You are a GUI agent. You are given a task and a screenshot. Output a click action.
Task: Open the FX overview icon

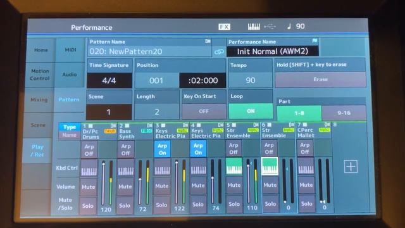[224, 27]
